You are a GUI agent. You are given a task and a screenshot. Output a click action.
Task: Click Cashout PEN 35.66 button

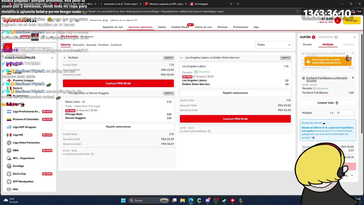(118, 83)
